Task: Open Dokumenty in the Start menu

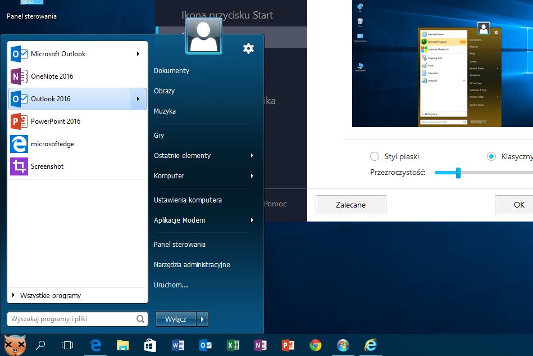Action: pyautogui.click(x=172, y=70)
